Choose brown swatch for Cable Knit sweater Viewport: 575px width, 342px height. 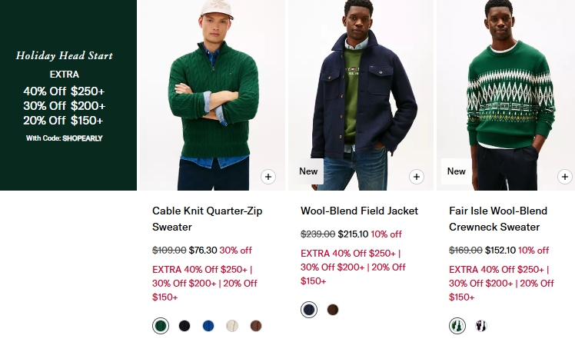tap(256, 326)
